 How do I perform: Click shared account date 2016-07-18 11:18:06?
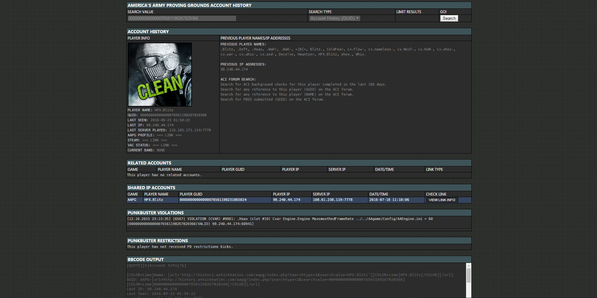[x=389, y=200]
